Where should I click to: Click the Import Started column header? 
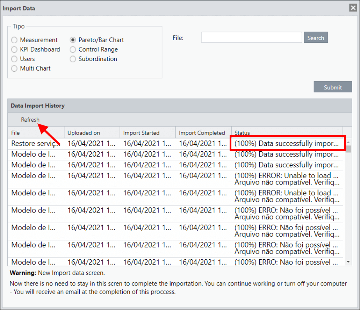pyautogui.click(x=148, y=132)
